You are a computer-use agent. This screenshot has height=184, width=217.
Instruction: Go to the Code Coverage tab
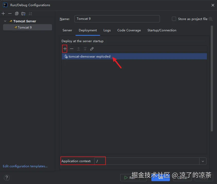(129, 30)
